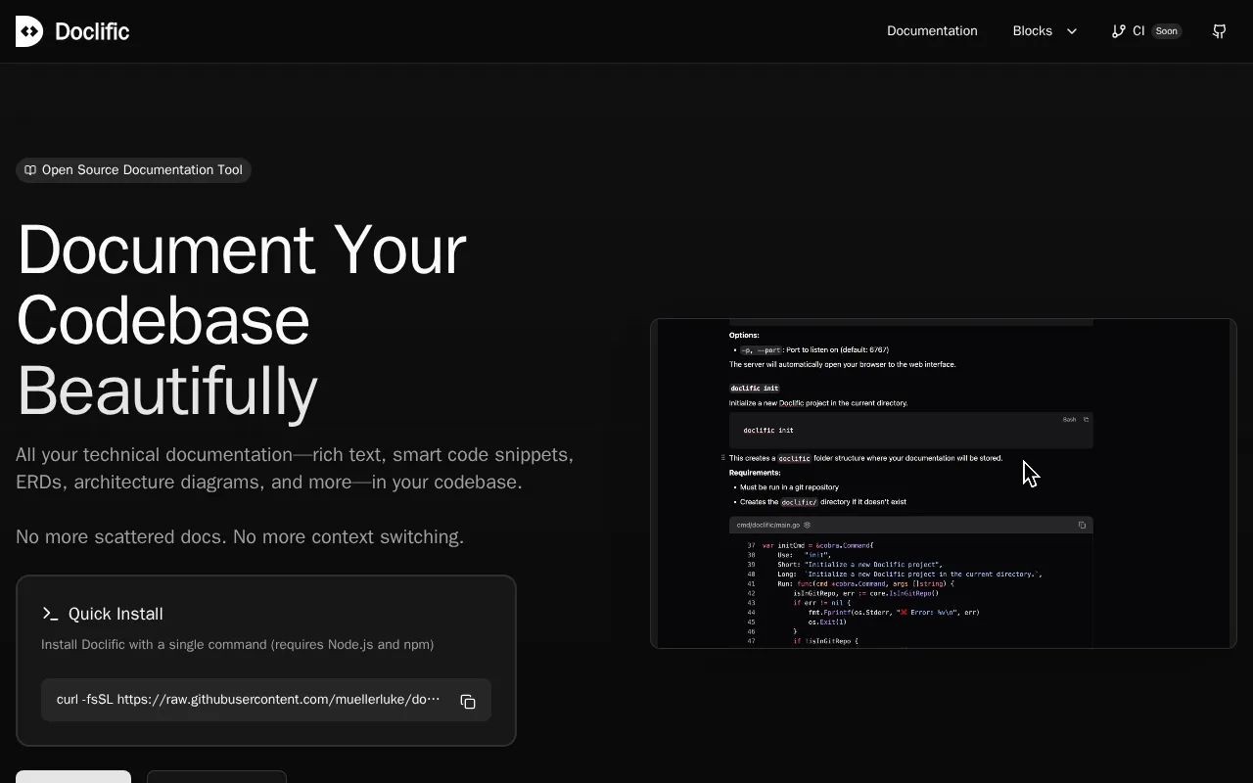Image resolution: width=1253 pixels, height=783 pixels.
Task: Open the Doclific home brand name
Action: point(92,31)
